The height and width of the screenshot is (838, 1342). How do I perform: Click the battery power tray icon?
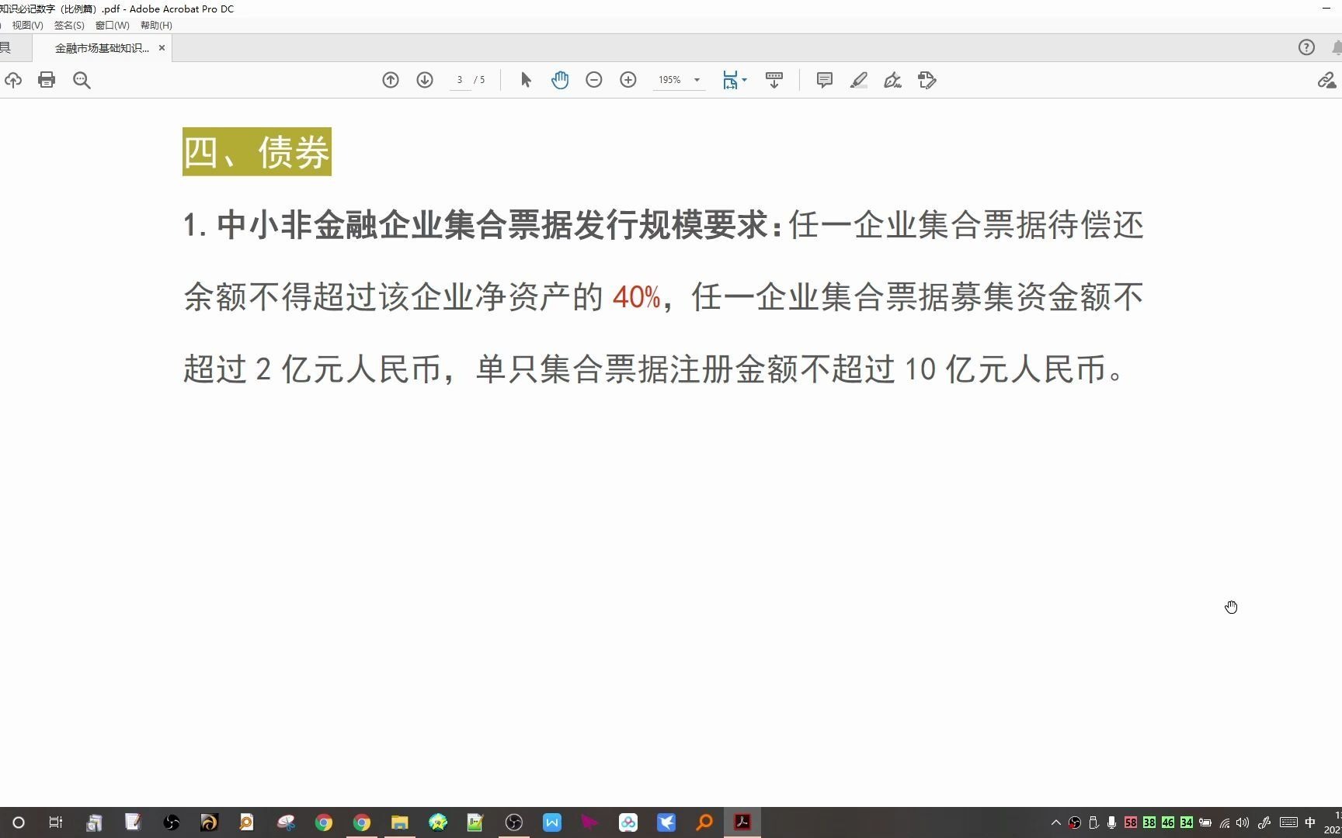tap(1205, 822)
